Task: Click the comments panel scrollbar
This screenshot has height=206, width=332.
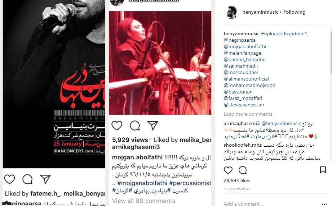Action: [x=331, y=53]
